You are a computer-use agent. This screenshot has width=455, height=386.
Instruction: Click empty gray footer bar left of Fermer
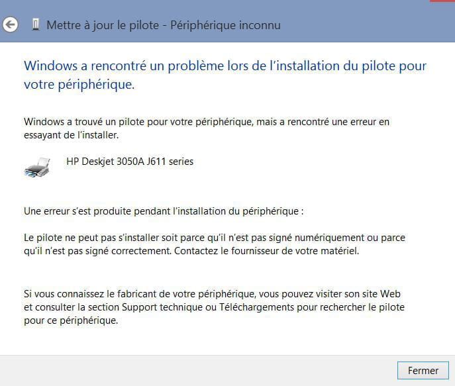[x=199, y=371]
